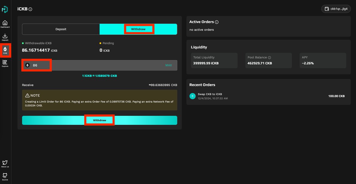
Task: Open the Dashboard from the sidebar
Action: [5, 24]
